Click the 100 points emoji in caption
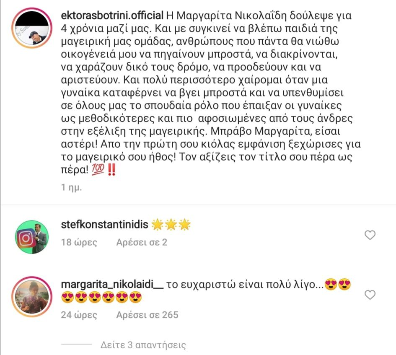The image size is (396, 355). 98,170
